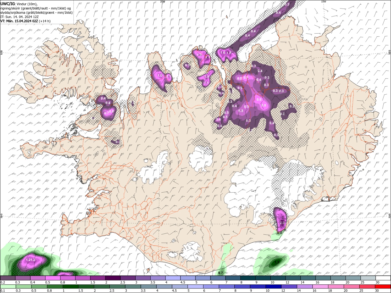Click the 'VT: Mán. 15.04.2024 02Z' valid time
Screen dimensions: 391x293
tap(19, 21)
